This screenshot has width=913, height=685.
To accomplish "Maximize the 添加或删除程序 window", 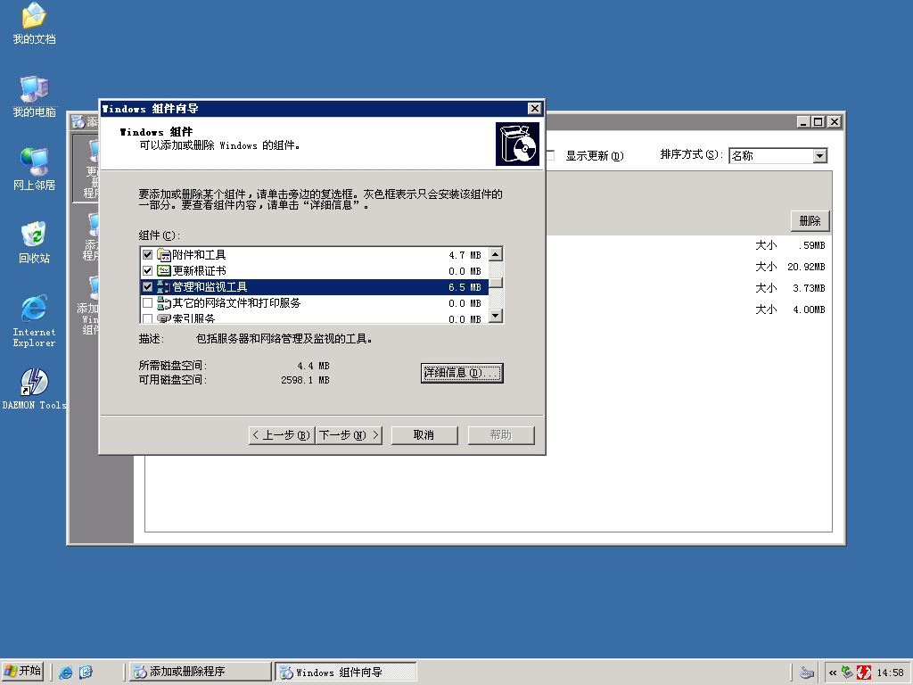I will [818, 121].
